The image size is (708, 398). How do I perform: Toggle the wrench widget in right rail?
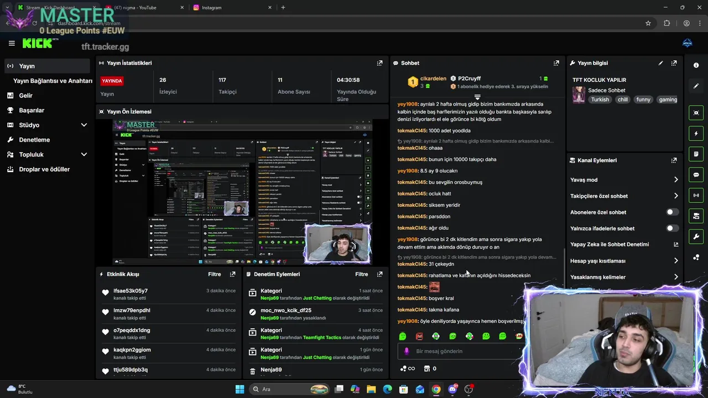(x=696, y=237)
